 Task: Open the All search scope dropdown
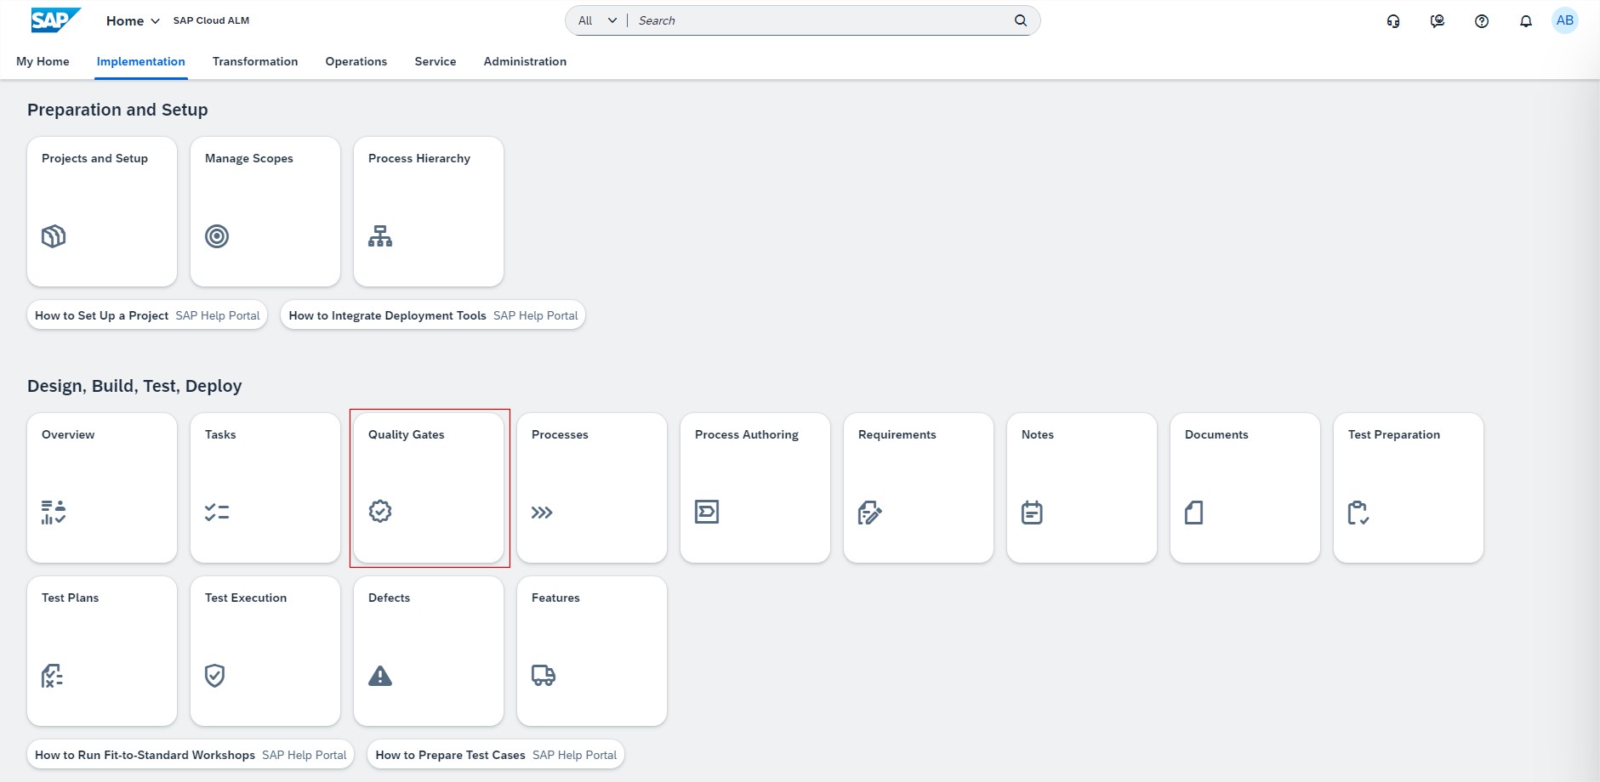(597, 20)
